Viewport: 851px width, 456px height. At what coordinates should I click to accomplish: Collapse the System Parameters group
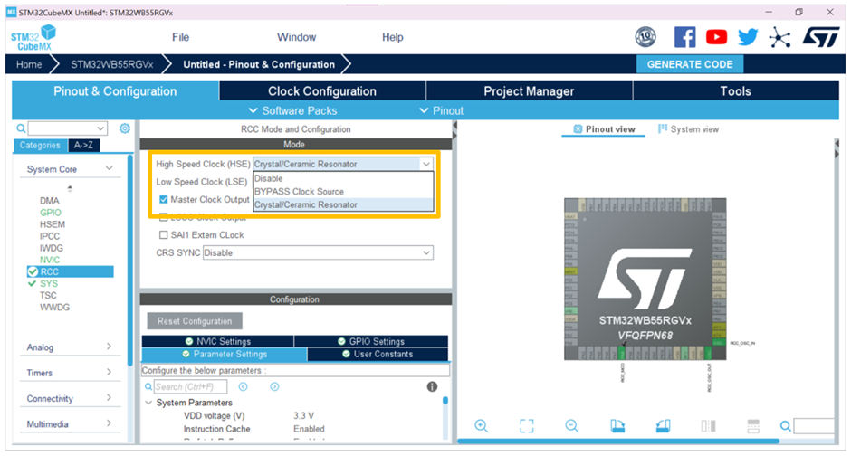coord(148,403)
